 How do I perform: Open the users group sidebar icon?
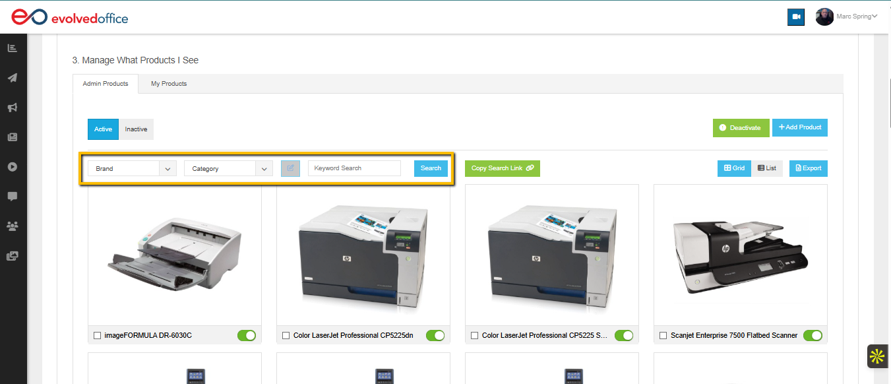click(x=12, y=226)
